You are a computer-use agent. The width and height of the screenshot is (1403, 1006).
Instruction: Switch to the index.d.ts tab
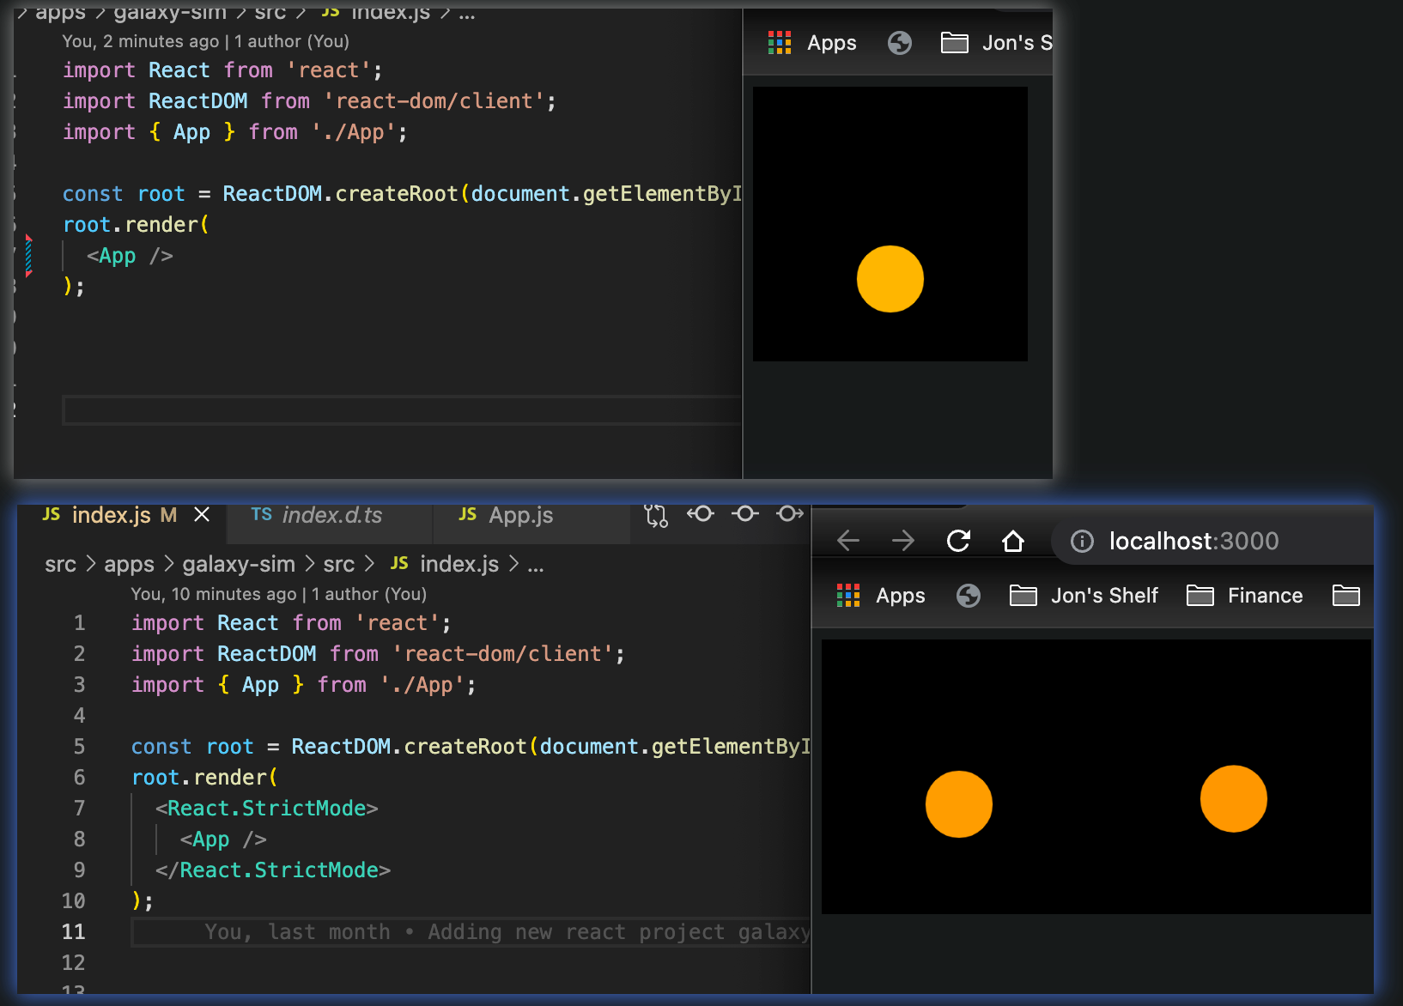click(x=316, y=515)
